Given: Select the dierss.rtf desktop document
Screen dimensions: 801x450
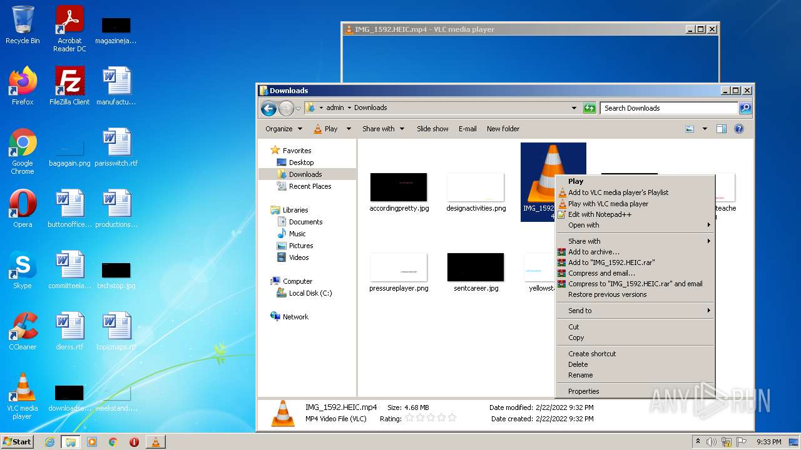Looking at the screenshot, I should (x=69, y=331).
